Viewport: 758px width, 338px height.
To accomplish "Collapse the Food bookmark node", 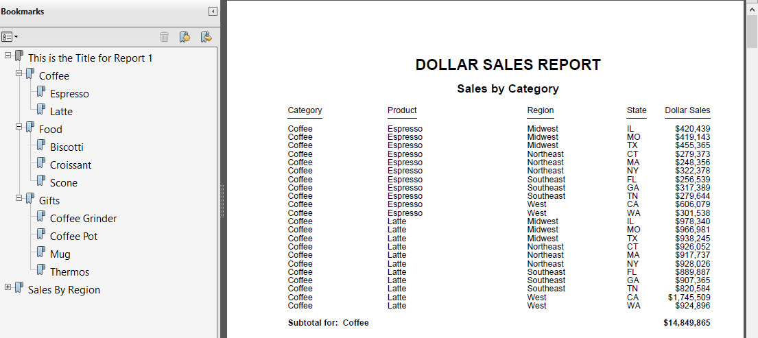I will click(19, 127).
